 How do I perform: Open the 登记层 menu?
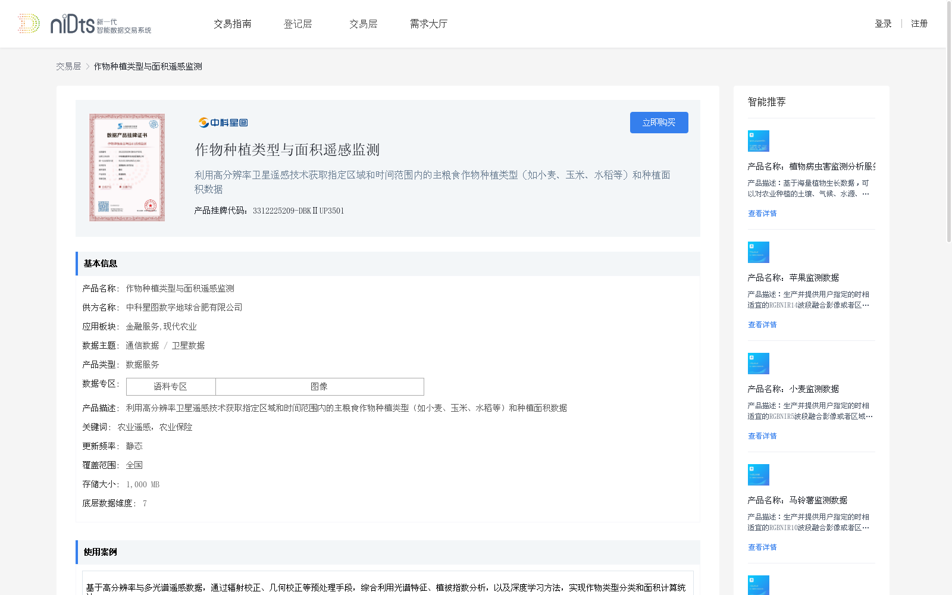[x=297, y=24]
